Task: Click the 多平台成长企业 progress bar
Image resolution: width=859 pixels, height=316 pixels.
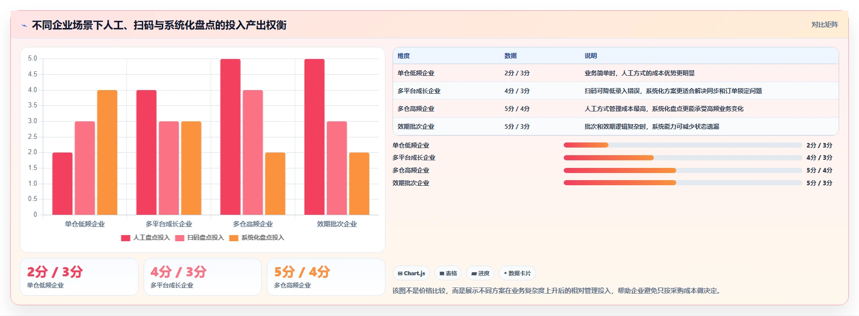Action: (683, 158)
